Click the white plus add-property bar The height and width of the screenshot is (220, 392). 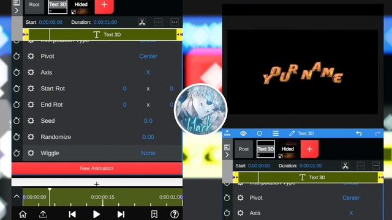[97, 182]
